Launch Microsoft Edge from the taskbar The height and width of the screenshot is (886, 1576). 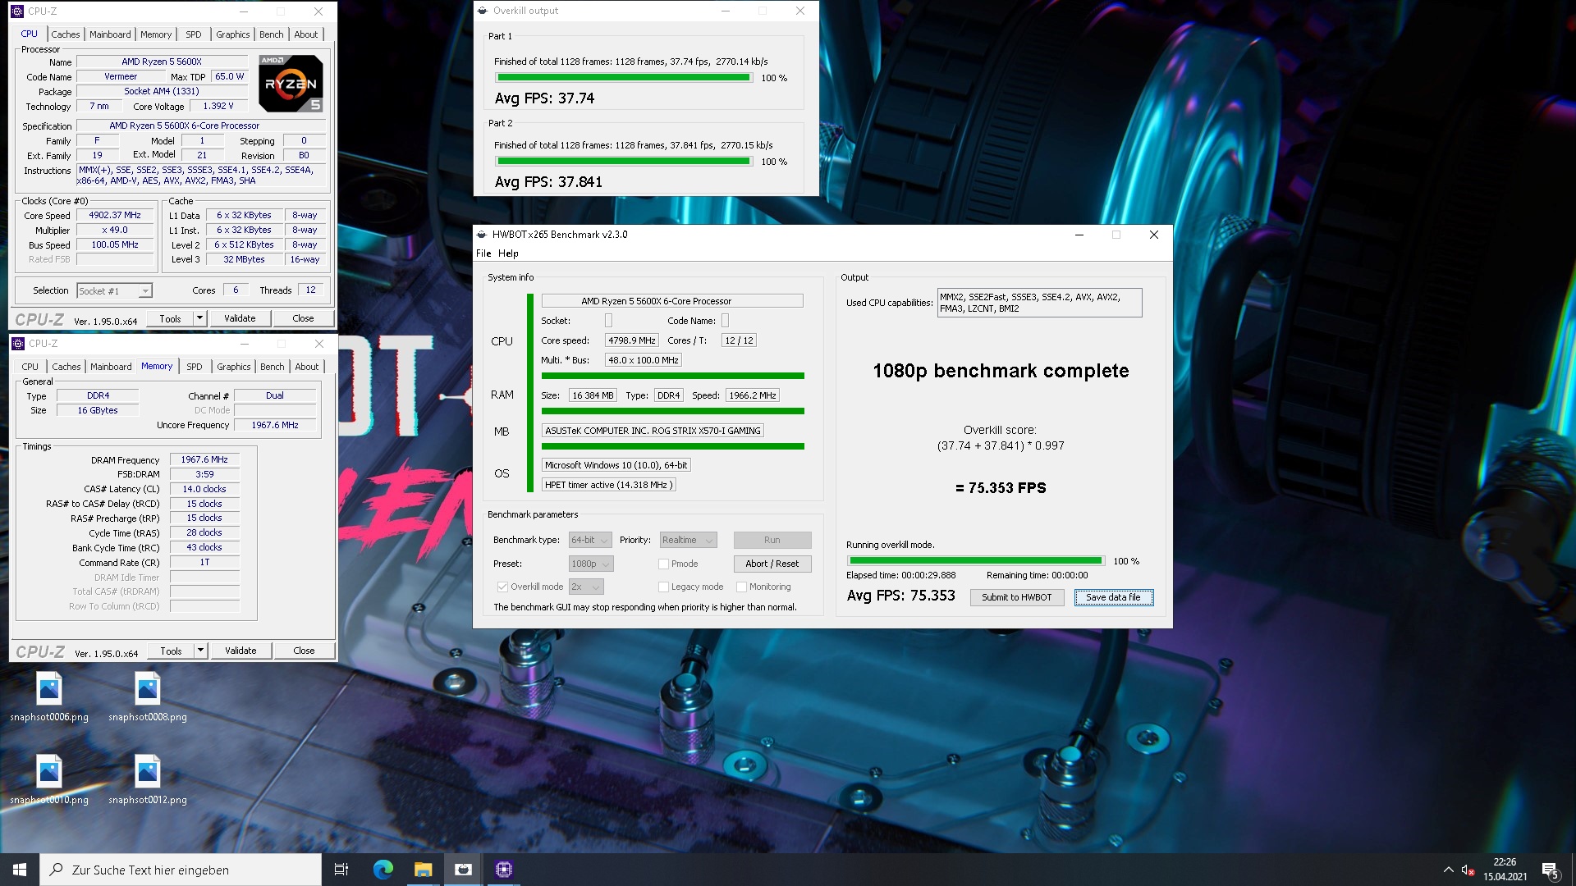383,870
